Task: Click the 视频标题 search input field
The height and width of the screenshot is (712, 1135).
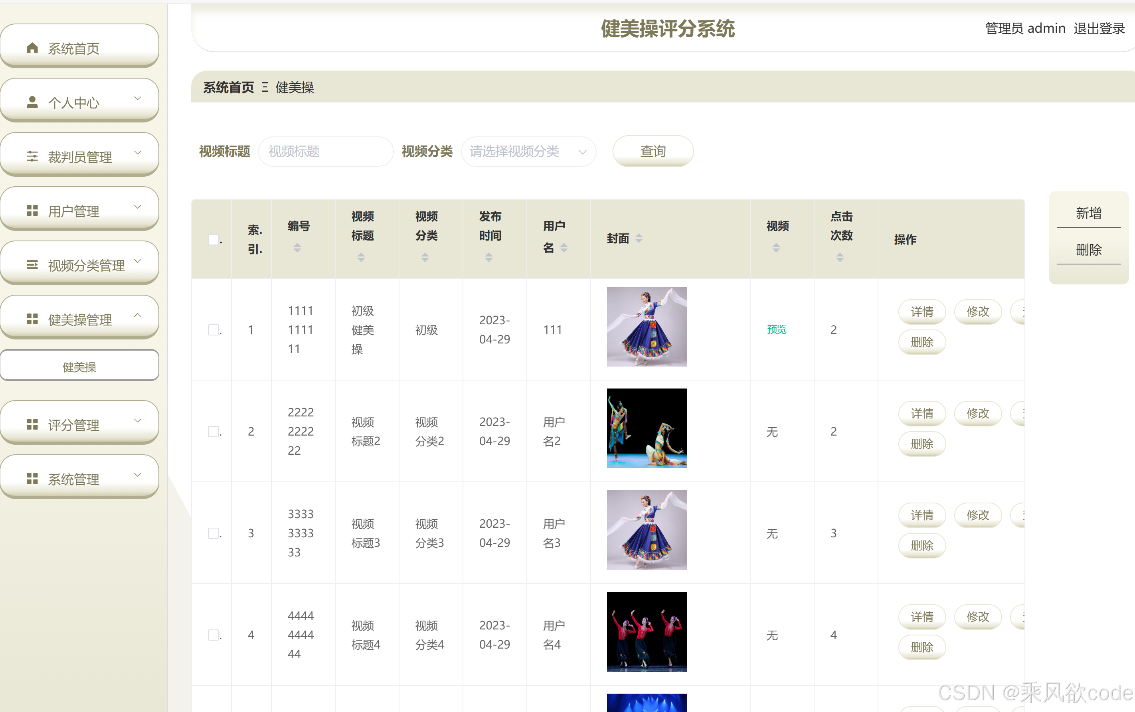Action: (326, 152)
